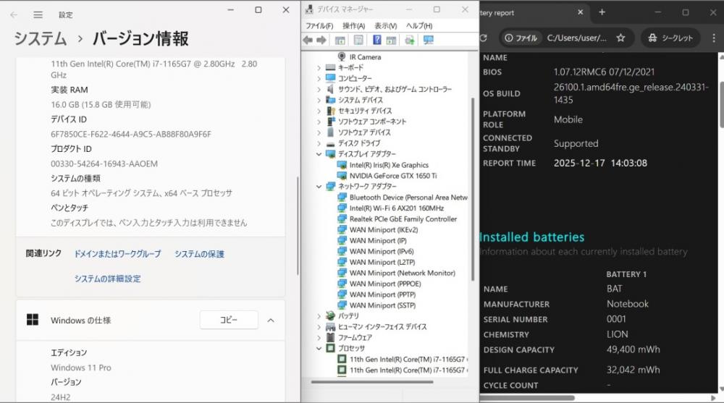Click the Settings back arrow
The width and height of the screenshot is (724, 403).
[x=14, y=14]
